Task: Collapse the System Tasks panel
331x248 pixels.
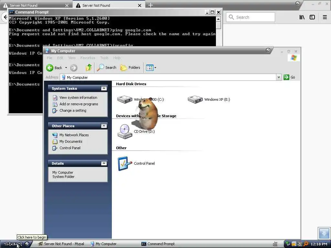Action: (104, 88)
